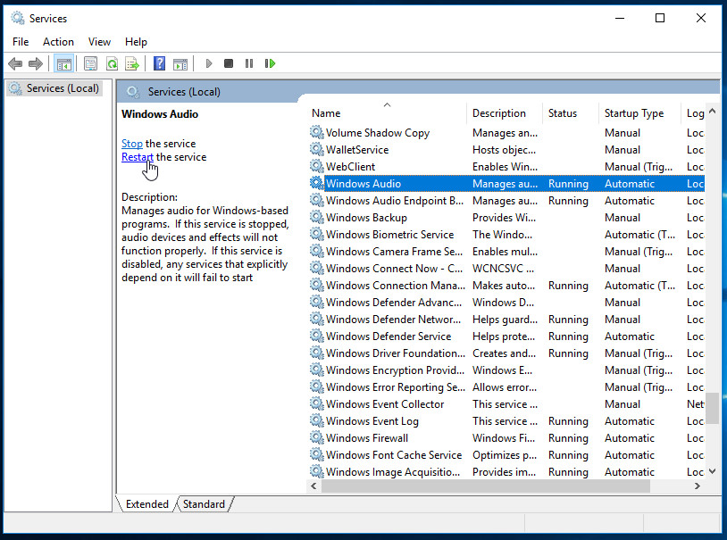
Task: Go forward with the toolbar Forward arrow
Action: point(36,63)
